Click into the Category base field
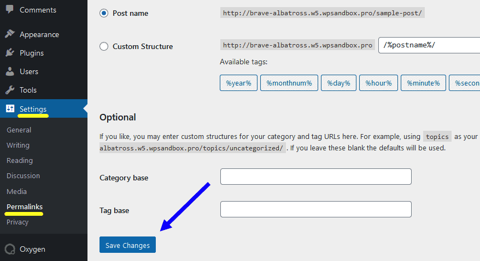480x261 pixels. tap(315, 177)
